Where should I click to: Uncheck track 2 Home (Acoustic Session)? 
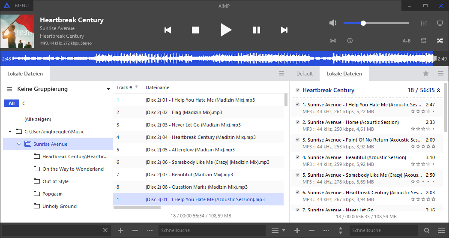click(297, 122)
